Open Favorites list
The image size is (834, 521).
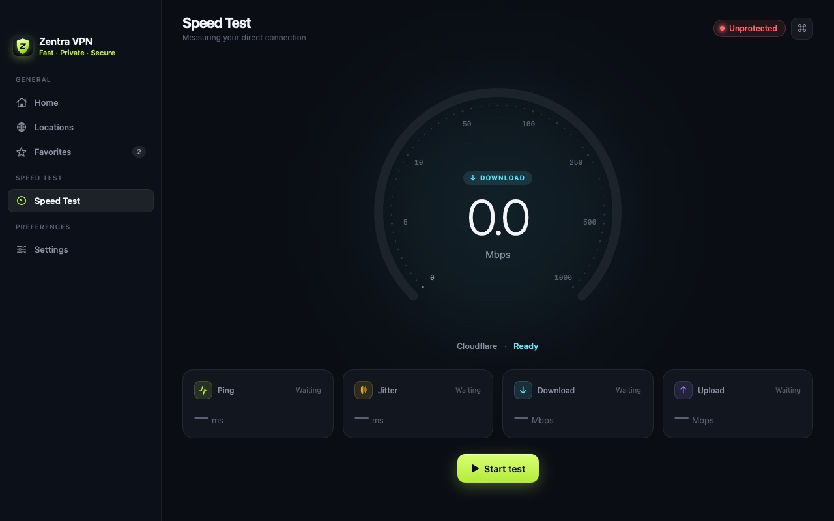81,152
